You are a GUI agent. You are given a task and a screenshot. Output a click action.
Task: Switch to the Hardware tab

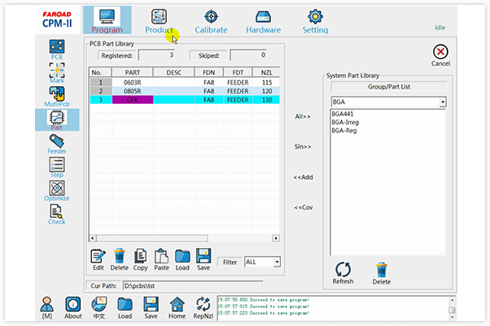tap(264, 20)
